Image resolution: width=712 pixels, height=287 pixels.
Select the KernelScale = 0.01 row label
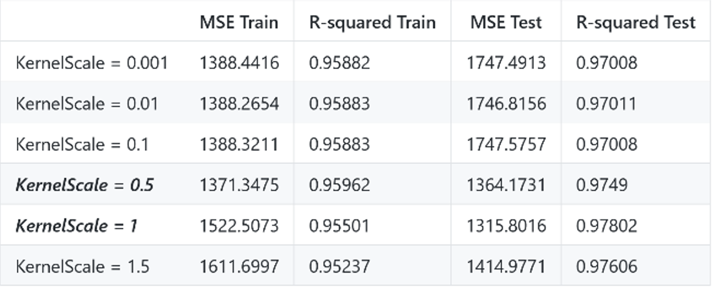[87, 103]
